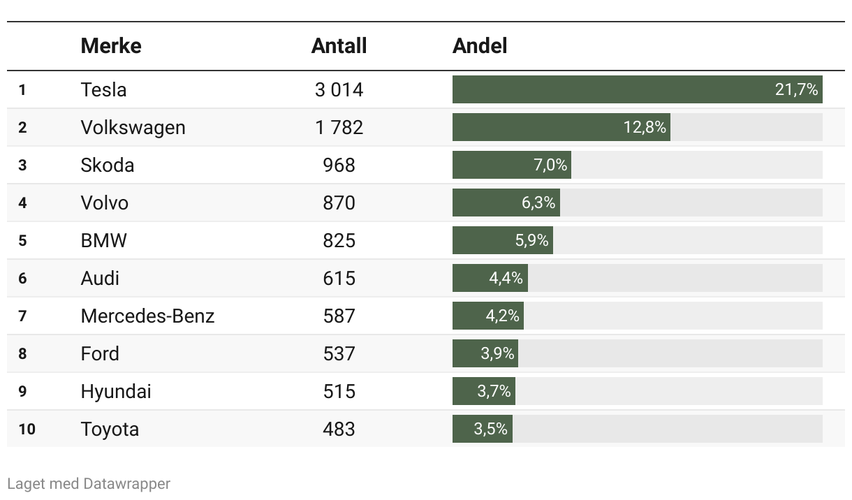Viewport: 852px width, 500px height.
Task: Select the Toyota brand cell
Action: (110, 429)
